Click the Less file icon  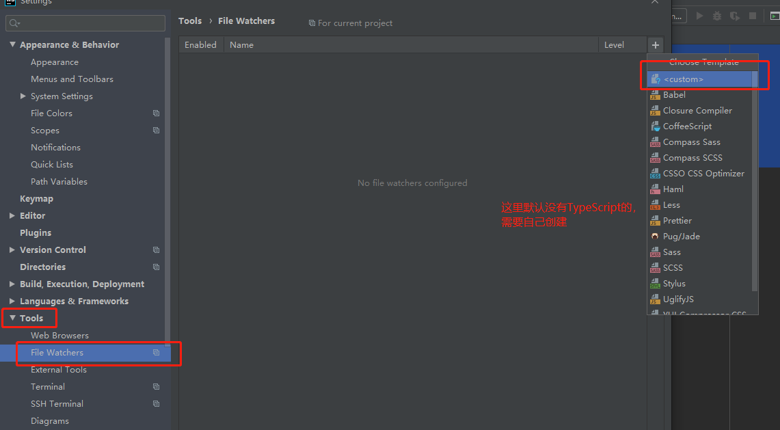[655, 205]
